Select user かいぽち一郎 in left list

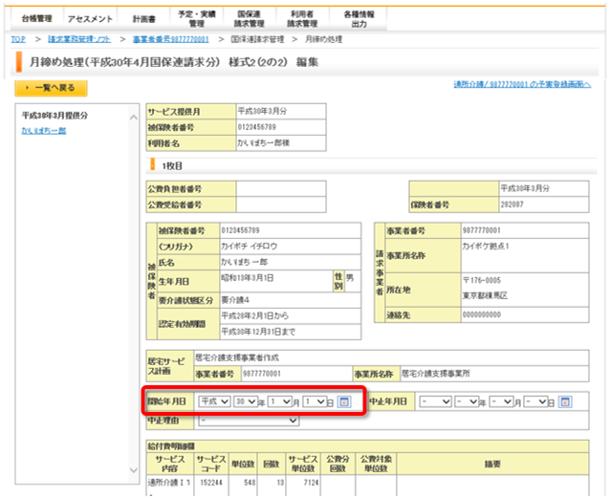click(x=44, y=131)
